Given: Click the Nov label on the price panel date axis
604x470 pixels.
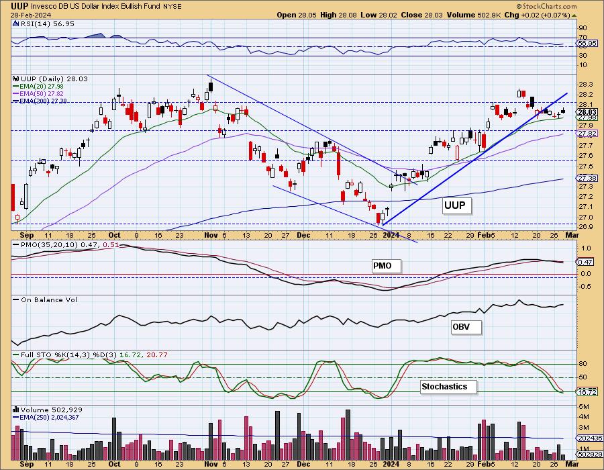Looking at the screenshot, I should pyautogui.click(x=211, y=235).
